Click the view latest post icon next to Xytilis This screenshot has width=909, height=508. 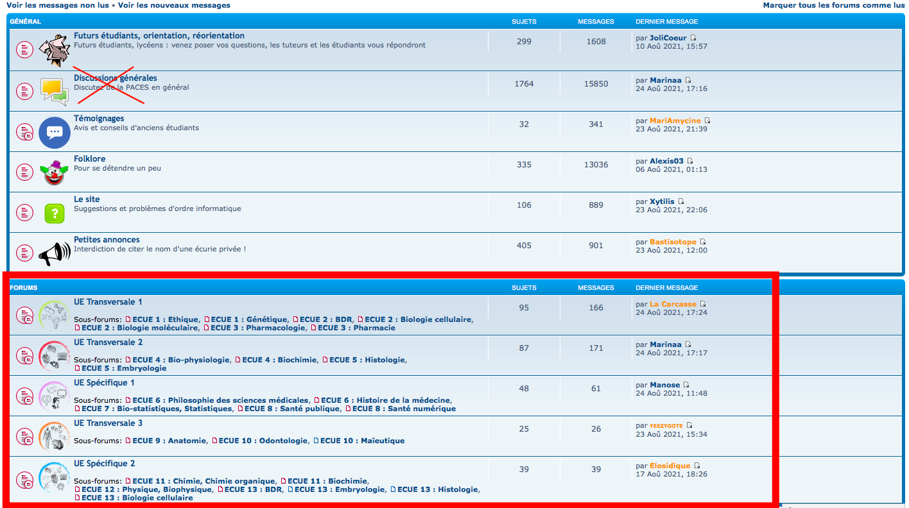(681, 202)
